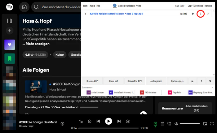Show all comments via Alle einblenden
Image resolution: width=217 pixels, height=133 pixels.
click(196, 108)
